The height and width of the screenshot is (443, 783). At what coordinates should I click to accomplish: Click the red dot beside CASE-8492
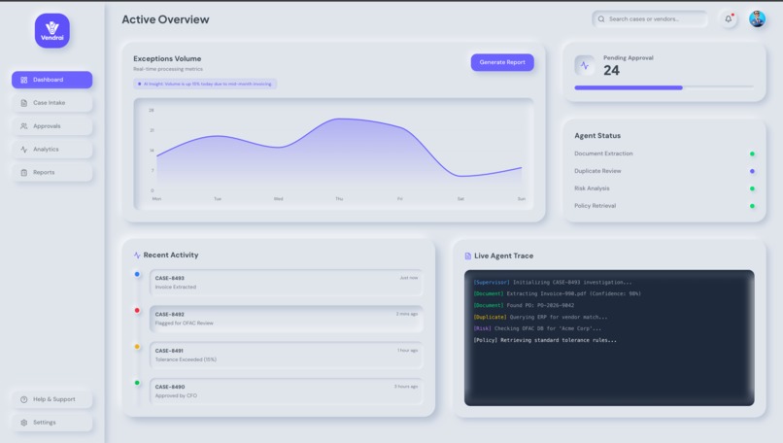point(137,310)
